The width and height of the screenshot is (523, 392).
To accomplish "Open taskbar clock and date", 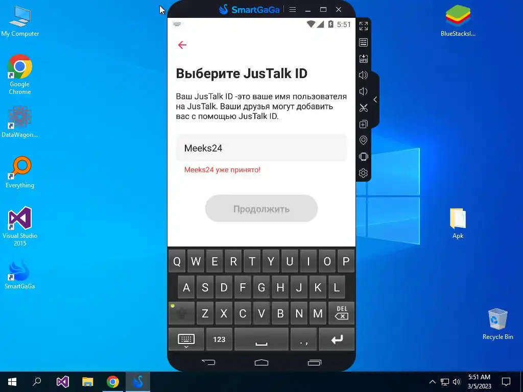I will [x=479, y=382].
